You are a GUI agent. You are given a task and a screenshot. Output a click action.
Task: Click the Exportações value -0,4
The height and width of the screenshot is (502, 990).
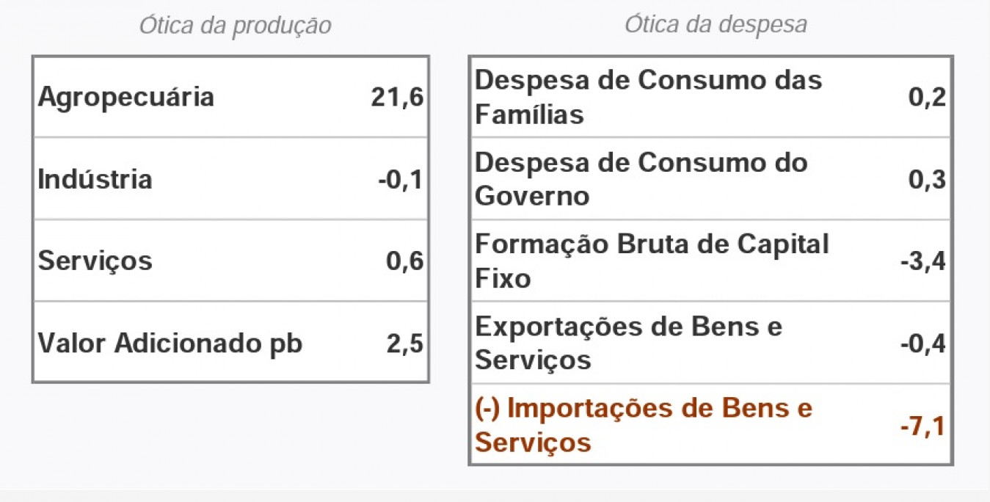923,343
